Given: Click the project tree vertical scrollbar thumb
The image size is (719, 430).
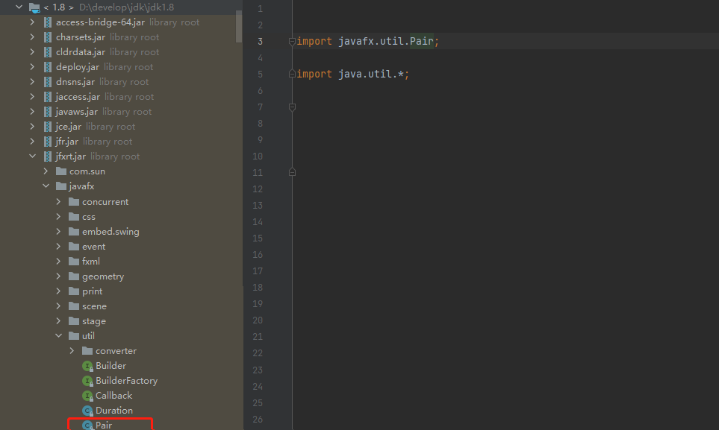Looking at the screenshot, I should [239, 27].
